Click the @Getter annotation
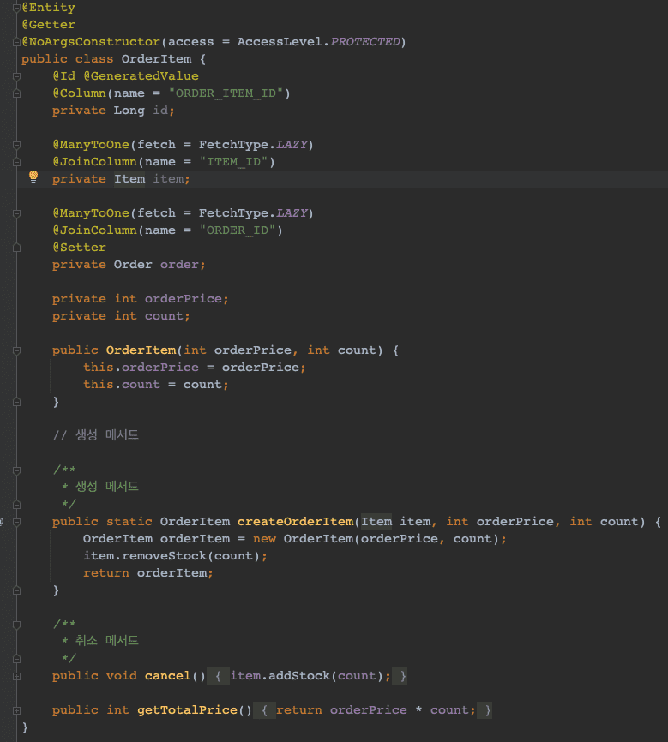 pos(48,25)
